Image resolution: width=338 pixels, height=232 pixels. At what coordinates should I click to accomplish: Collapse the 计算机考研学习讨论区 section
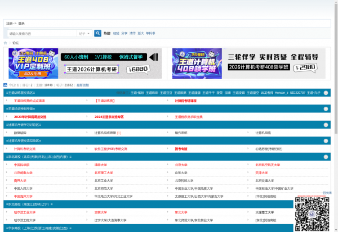click(x=326, y=124)
